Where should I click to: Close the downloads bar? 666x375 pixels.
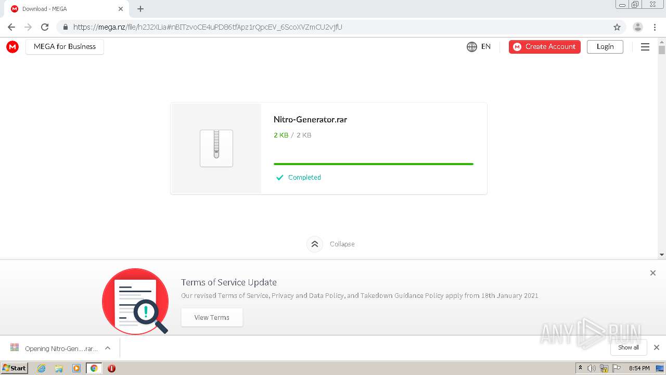tap(657, 347)
